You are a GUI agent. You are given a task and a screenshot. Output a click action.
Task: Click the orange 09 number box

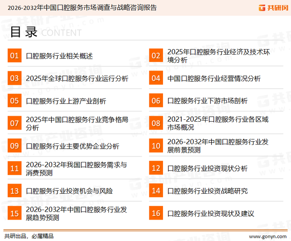14,146
